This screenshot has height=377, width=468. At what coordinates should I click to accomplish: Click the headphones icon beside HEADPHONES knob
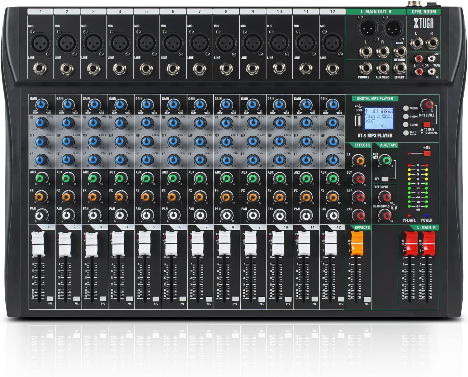tap(394, 207)
